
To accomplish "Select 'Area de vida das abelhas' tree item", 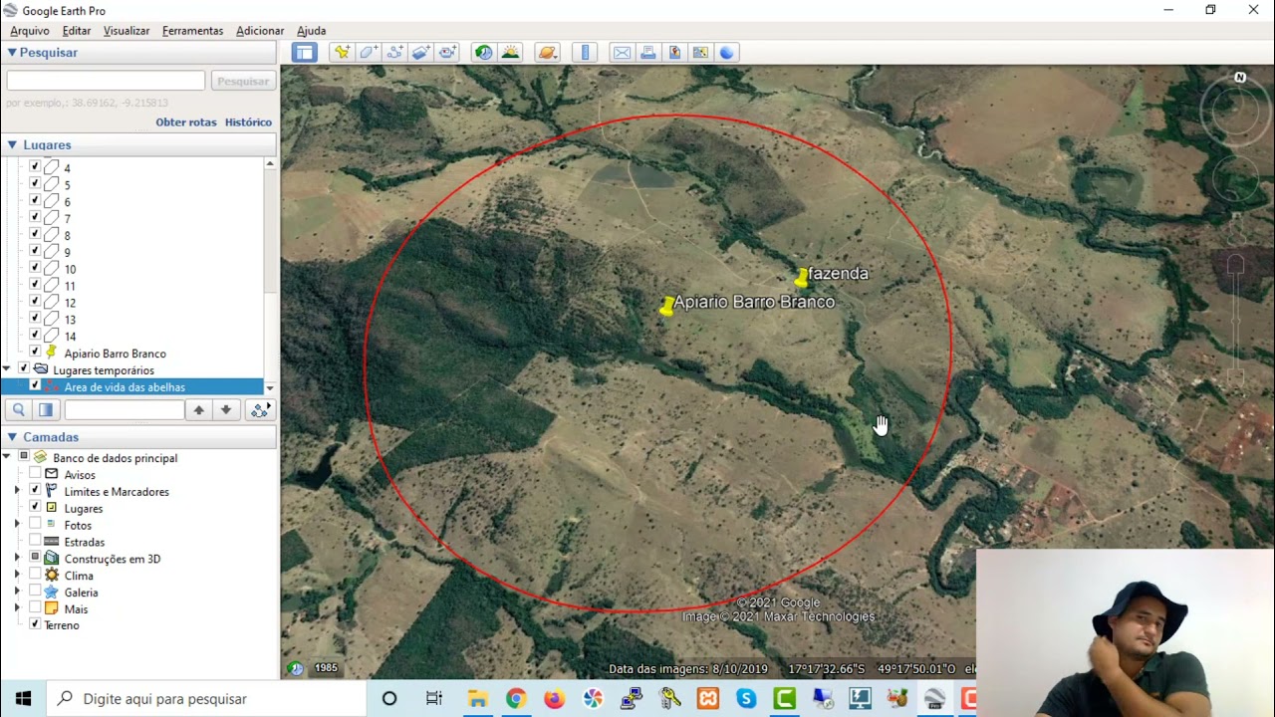I will pos(125,387).
